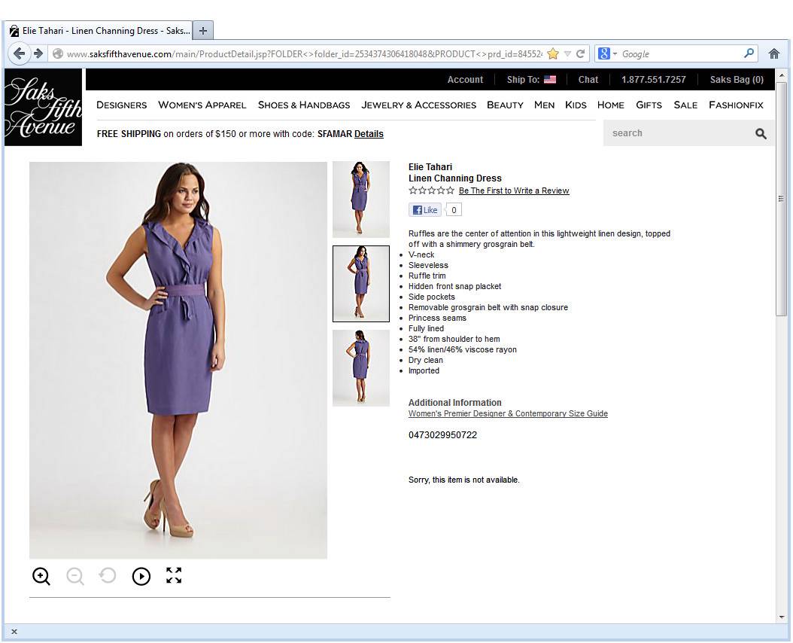Open the new tab plus button
The image size is (793, 643).
(203, 31)
